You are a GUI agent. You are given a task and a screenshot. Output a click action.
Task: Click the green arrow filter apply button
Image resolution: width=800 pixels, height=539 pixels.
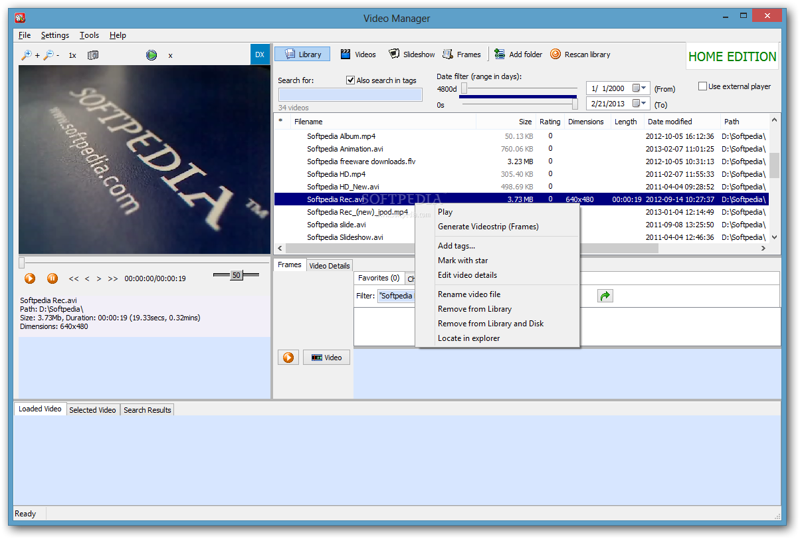605,296
